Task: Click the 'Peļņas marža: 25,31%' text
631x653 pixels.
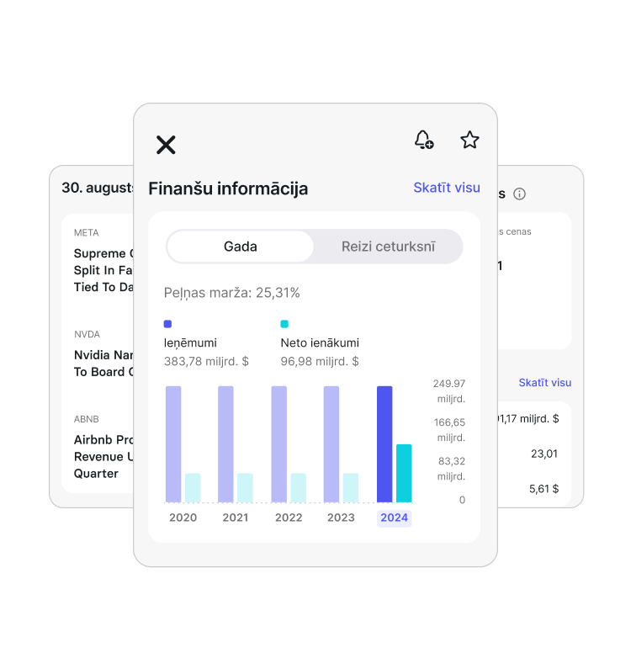Action: pyautogui.click(x=231, y=293)
